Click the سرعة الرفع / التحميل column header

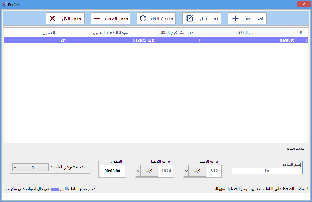tap(111, 33)
